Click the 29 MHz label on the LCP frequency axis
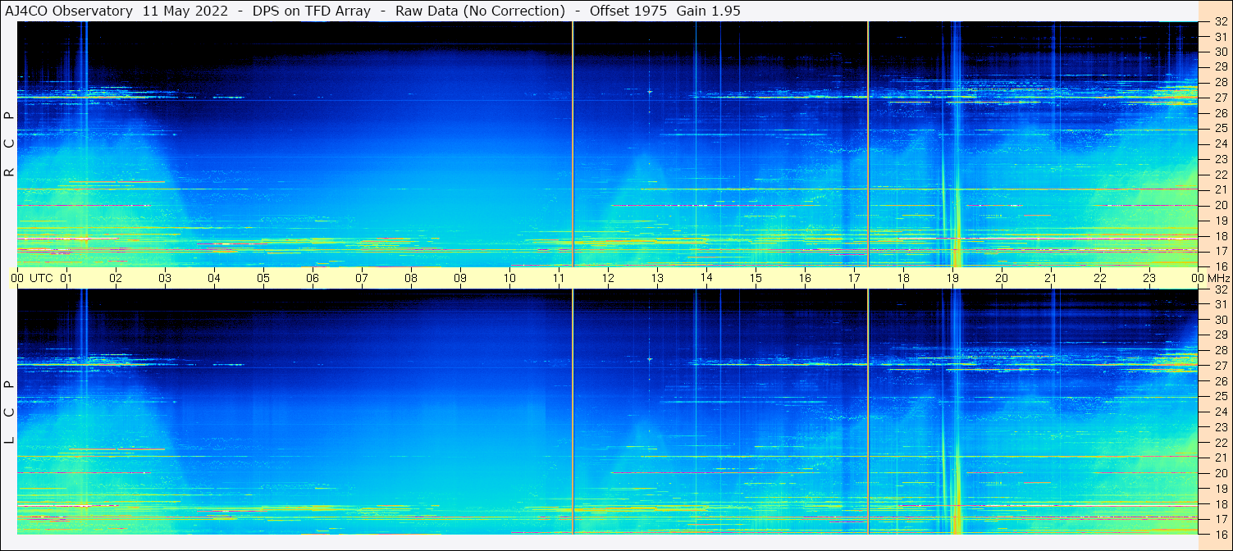The image size is (1233, 551). click(x=1220, y=335)
